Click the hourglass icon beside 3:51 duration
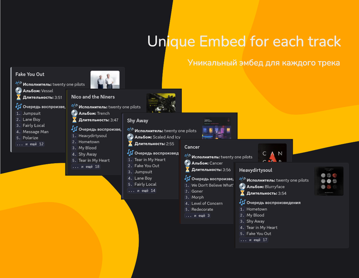 [19, 97]
